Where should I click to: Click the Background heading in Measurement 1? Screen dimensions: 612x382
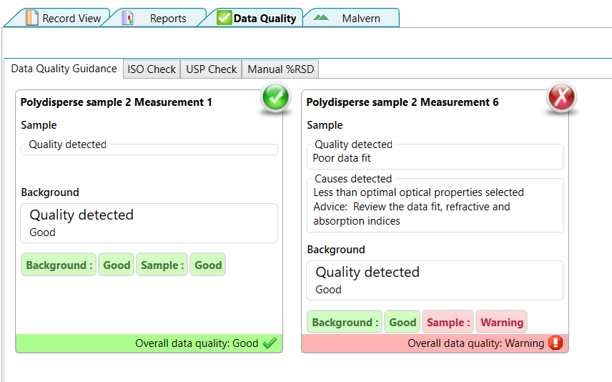point(50,192)
